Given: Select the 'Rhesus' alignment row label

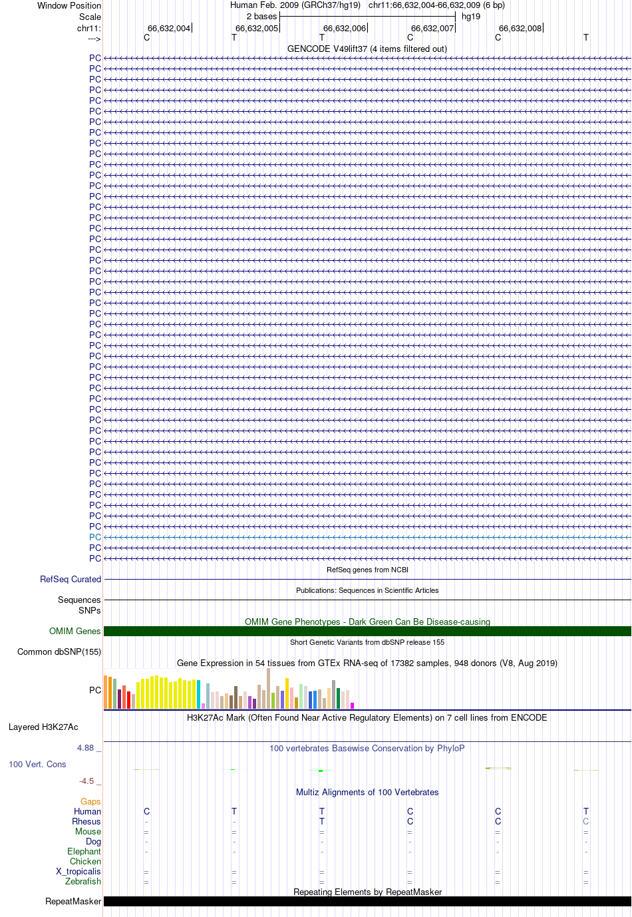Looking at the screenshot, I should (x=86, y=822).
